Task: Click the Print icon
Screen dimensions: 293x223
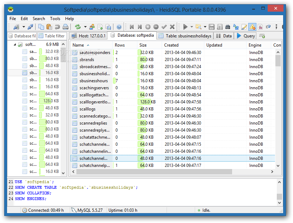Action: pyautogui.click(x=66, y=27)
